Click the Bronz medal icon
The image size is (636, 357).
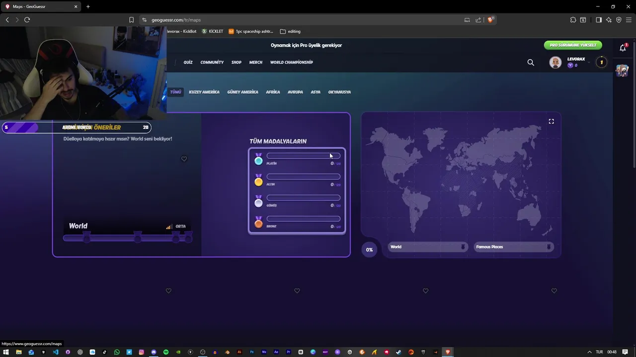pos(258,222)
